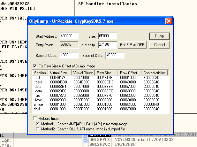Select the .data section row

coord(101,87)
